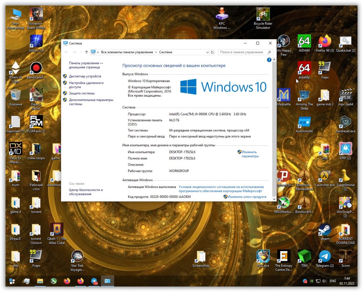Open Telegram from the taskbar
The height and width of the screenshot is (292, 363).
coord(94,281)
